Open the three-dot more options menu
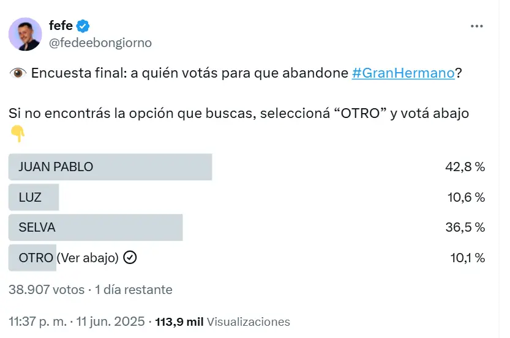The width and height of the screenshot is (510, 338). (476, 26)
